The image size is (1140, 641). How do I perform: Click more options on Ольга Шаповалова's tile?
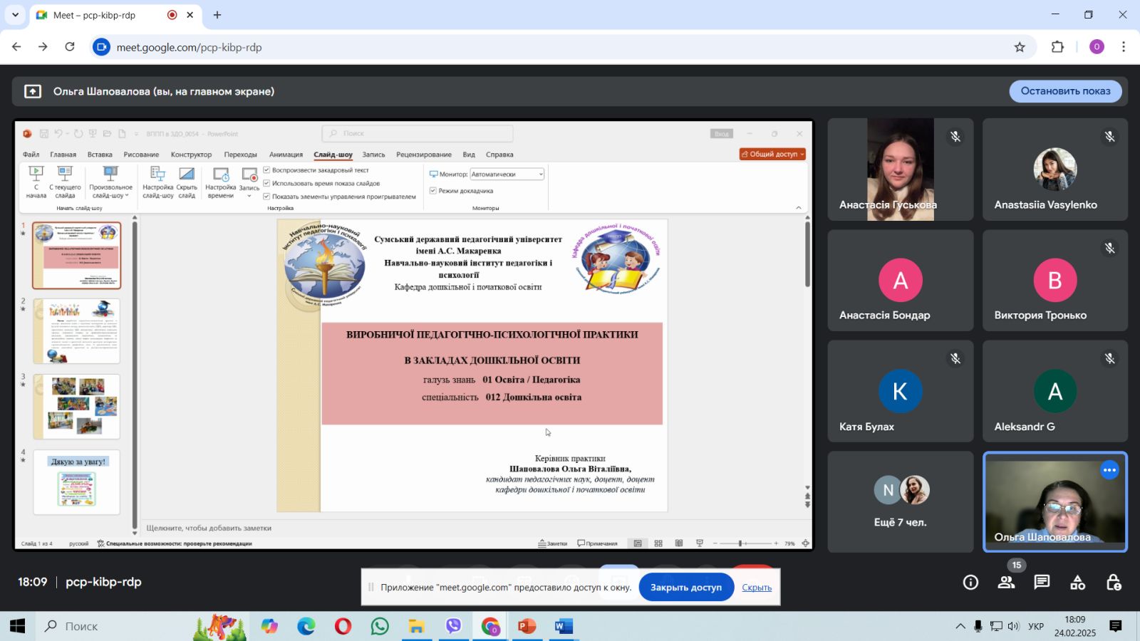click(1109, 470)
